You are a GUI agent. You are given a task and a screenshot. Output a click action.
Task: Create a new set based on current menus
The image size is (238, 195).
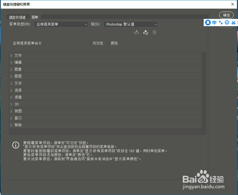(145, 32)
